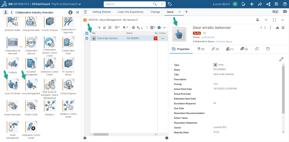Open the history clock tab
This screenshot has width=289, height=142.
(268, 49)
